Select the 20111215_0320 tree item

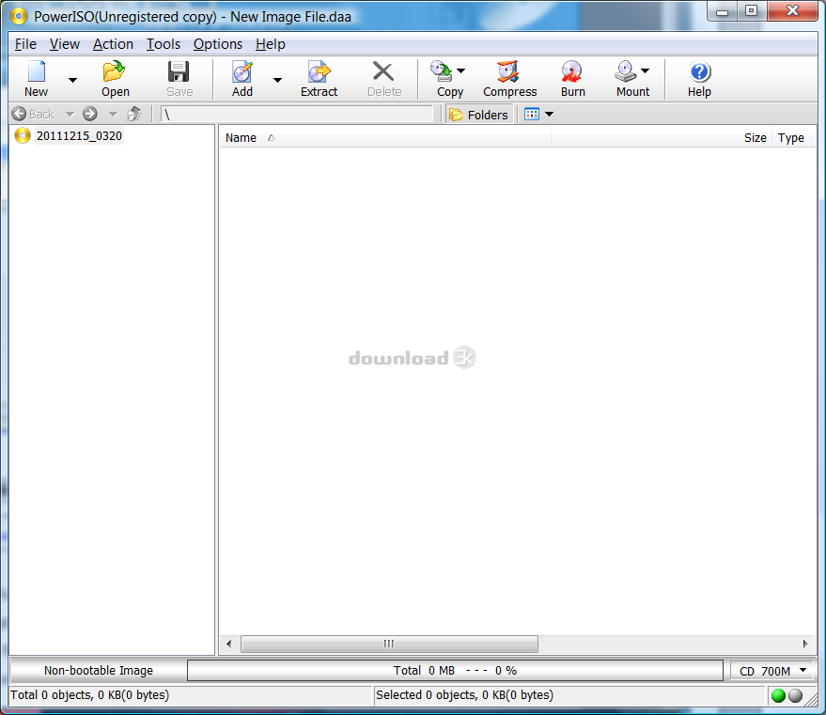click(79, 136)
